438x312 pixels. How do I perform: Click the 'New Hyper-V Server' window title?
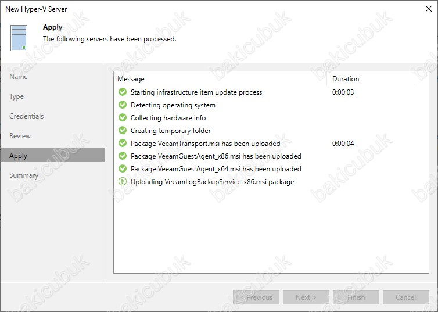(36, 9)
